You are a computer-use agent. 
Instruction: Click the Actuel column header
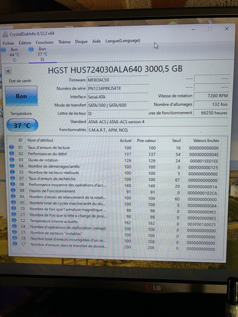tap(126, 141)
